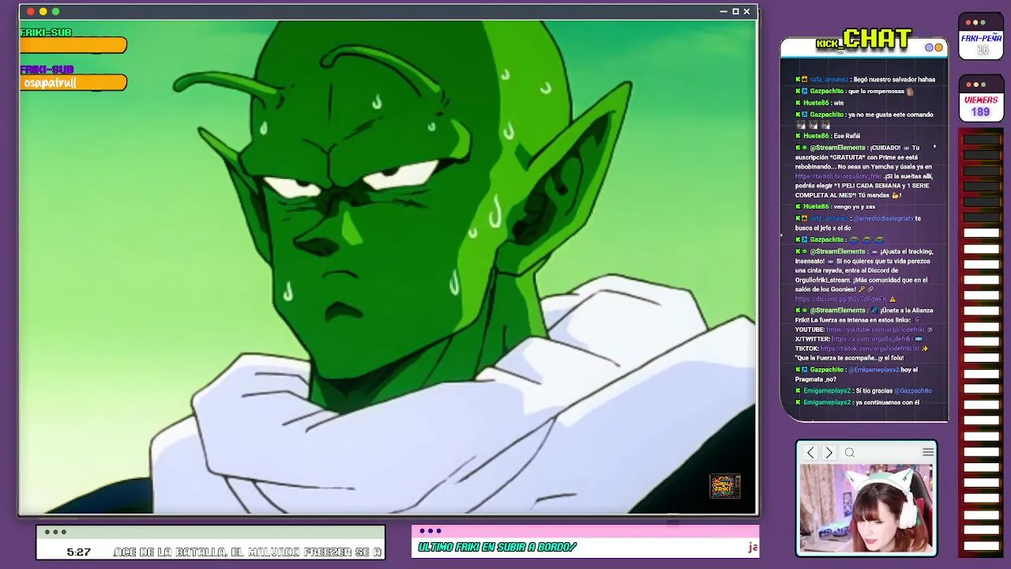
Task: Click the streamer webcam thumbnail
Action: (x=866, y=508)
